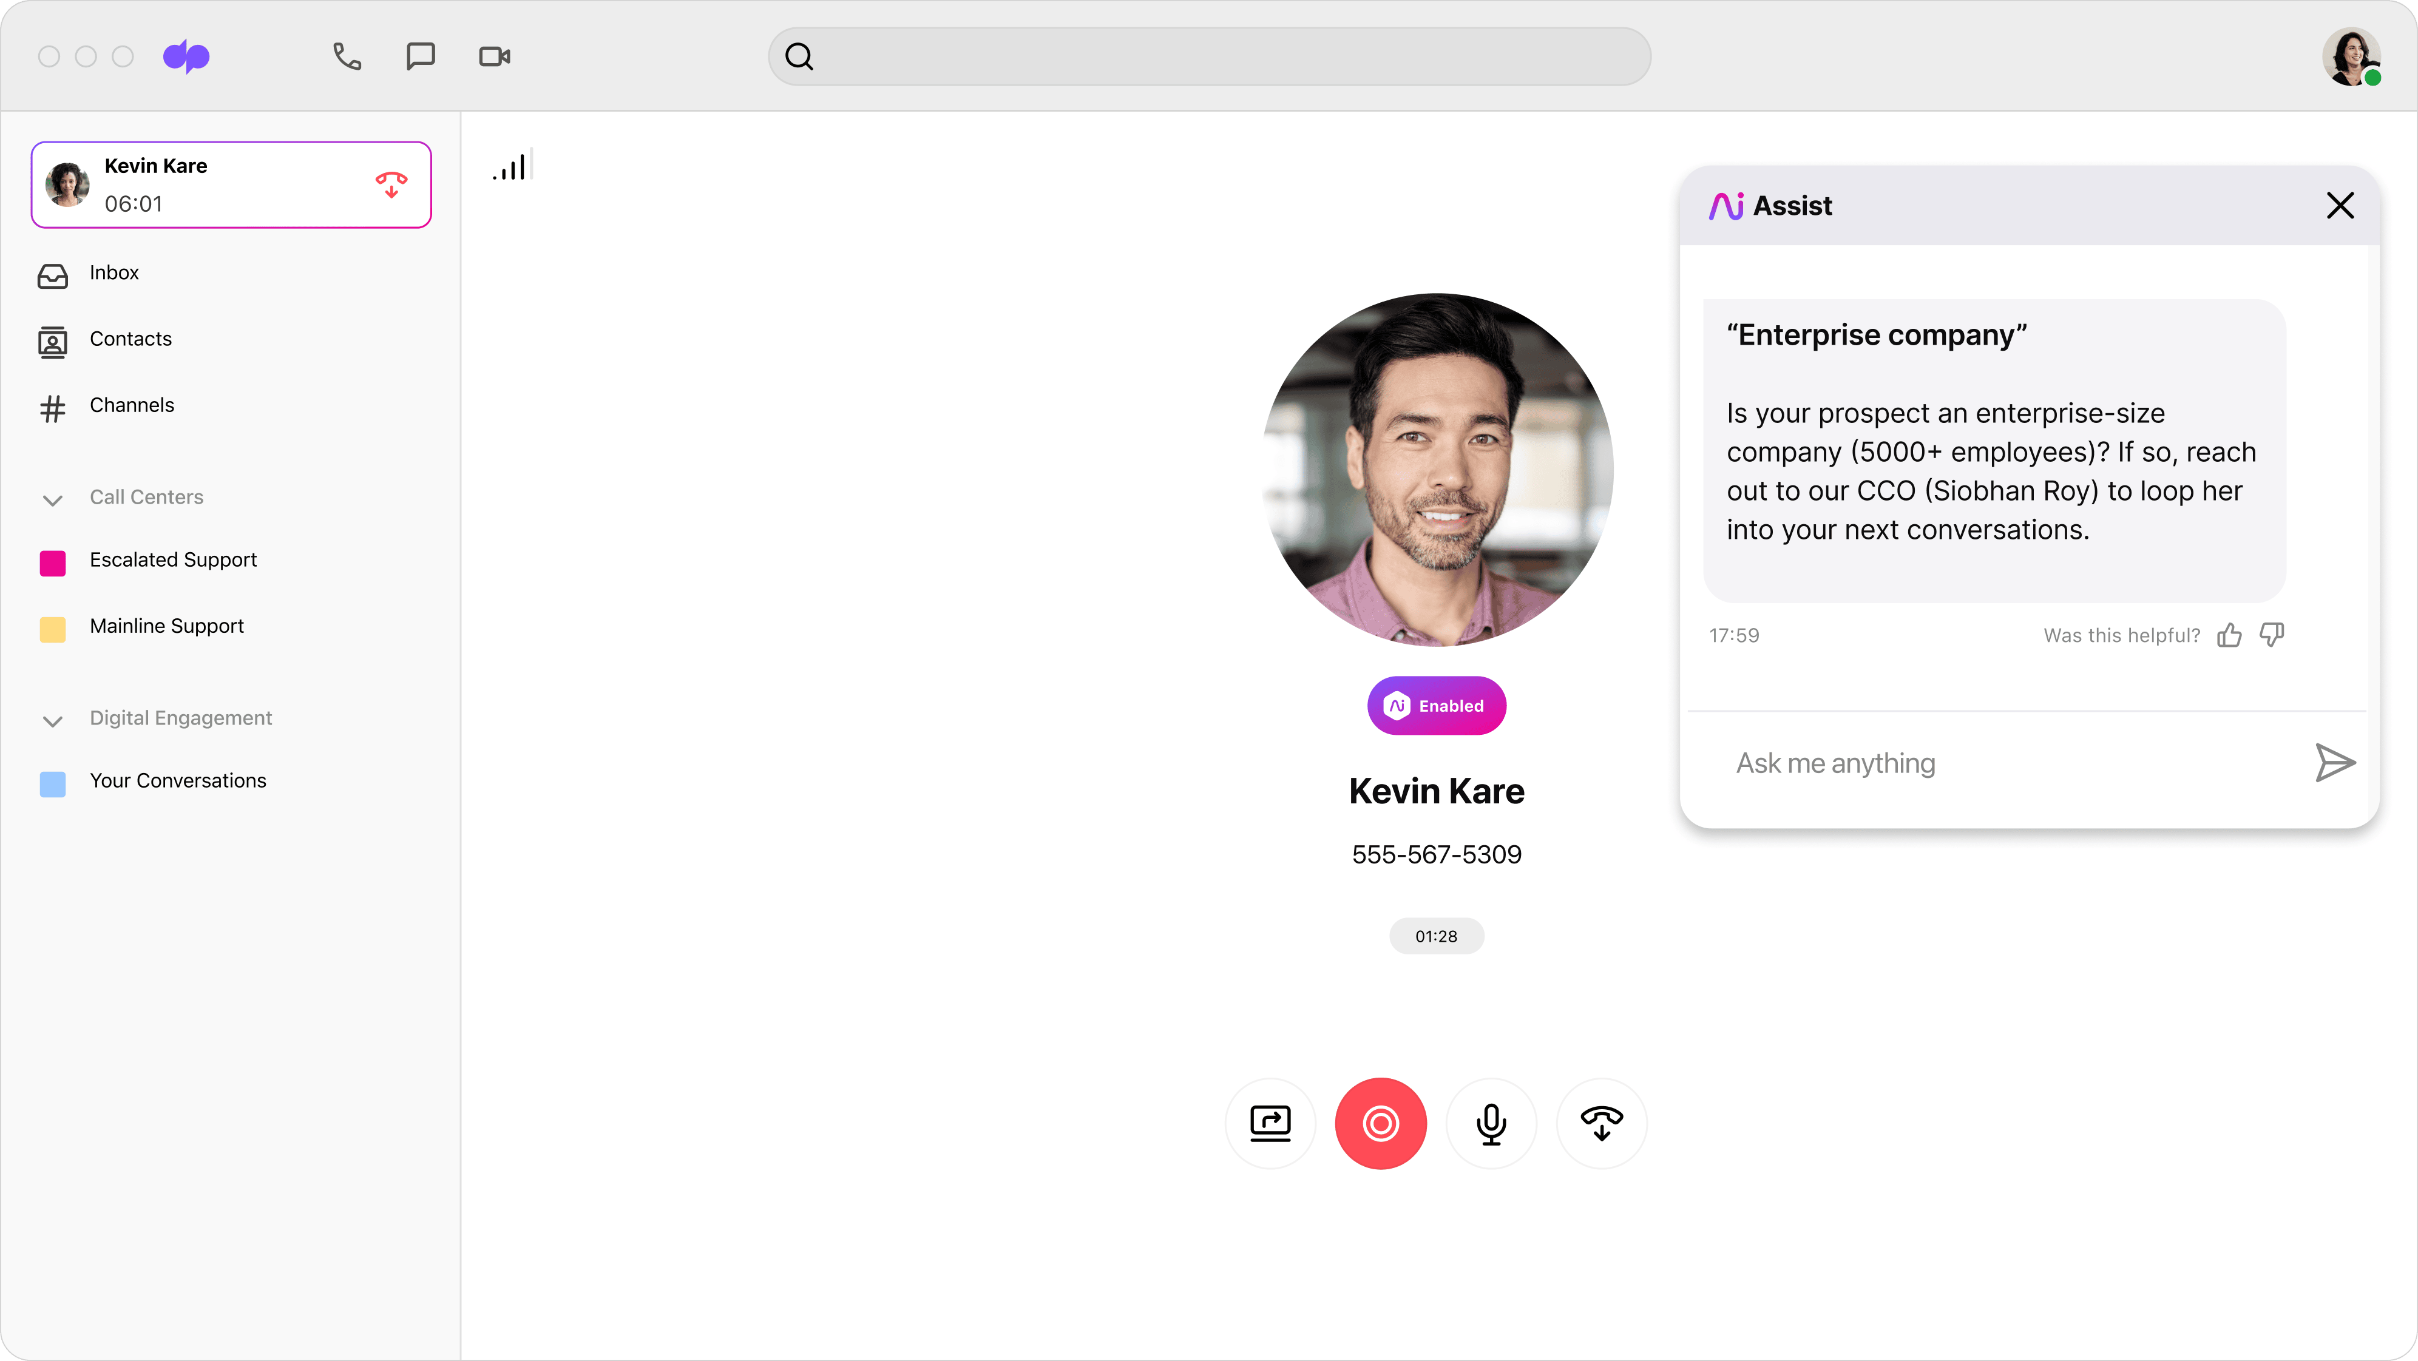Hang up the call with Kevin Kare
This screenshot has height=1361, width=2418.
391,185
